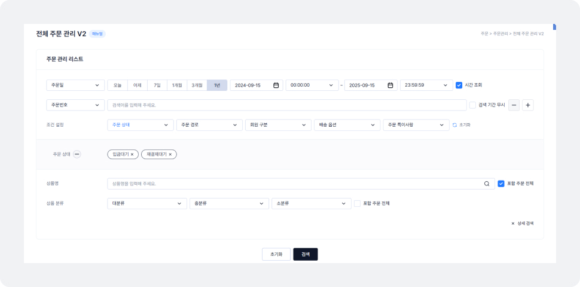Remove the 입금대기 filter tag
The image size is (580, 287).
pyautogui.click(x=132, y=154)
